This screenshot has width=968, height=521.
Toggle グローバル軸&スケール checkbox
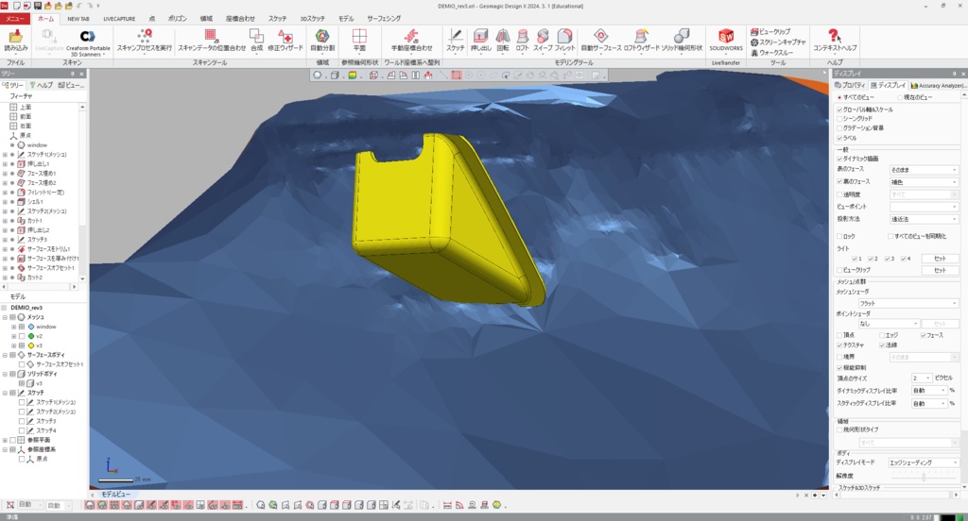coord(839,109)
